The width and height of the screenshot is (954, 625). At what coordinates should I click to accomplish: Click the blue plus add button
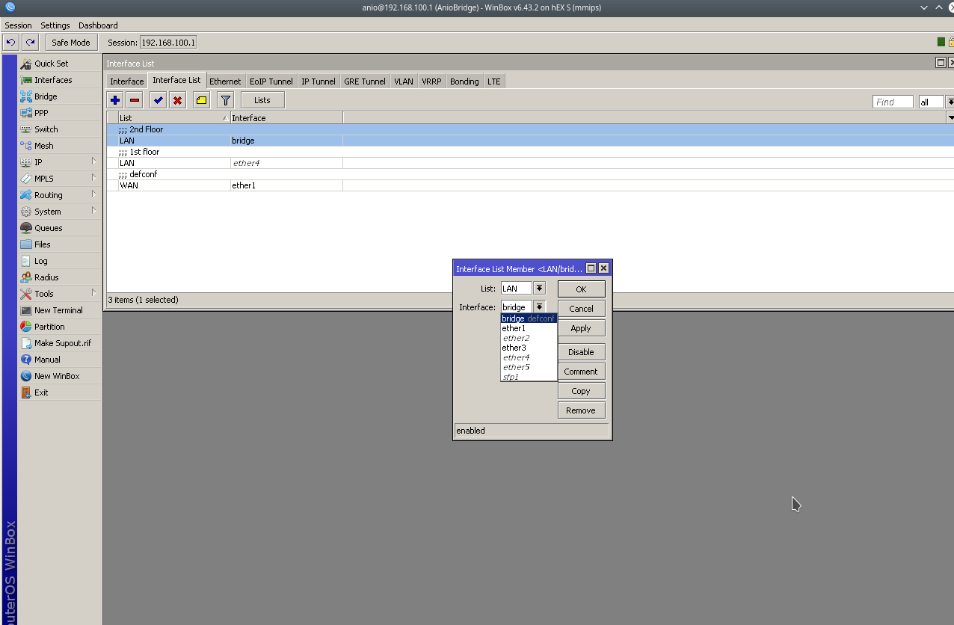[x=114, y=100]
